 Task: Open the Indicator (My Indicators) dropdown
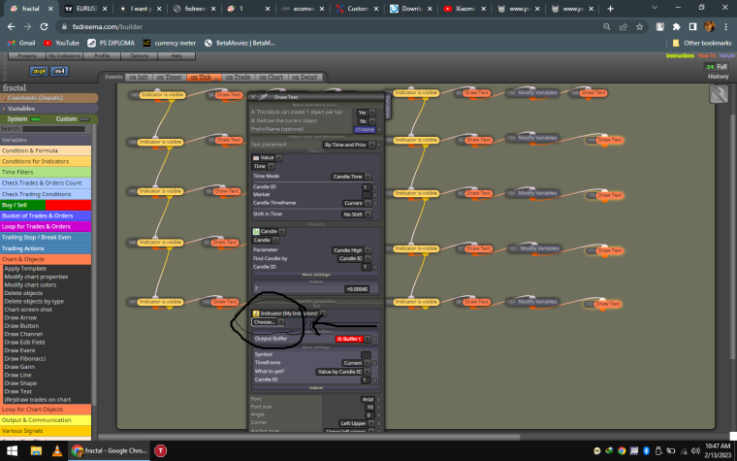coord(289,313)
